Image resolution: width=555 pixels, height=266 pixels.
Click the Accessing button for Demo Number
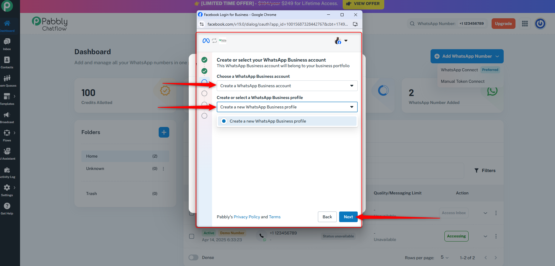click(456, 236)
